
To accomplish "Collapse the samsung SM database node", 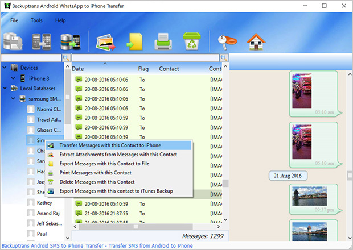I will pos(14,99).
